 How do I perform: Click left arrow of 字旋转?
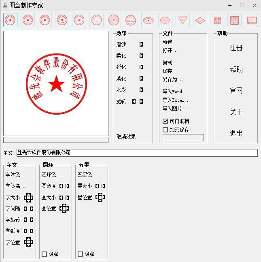pyautogui.click(x=25, y=220)
